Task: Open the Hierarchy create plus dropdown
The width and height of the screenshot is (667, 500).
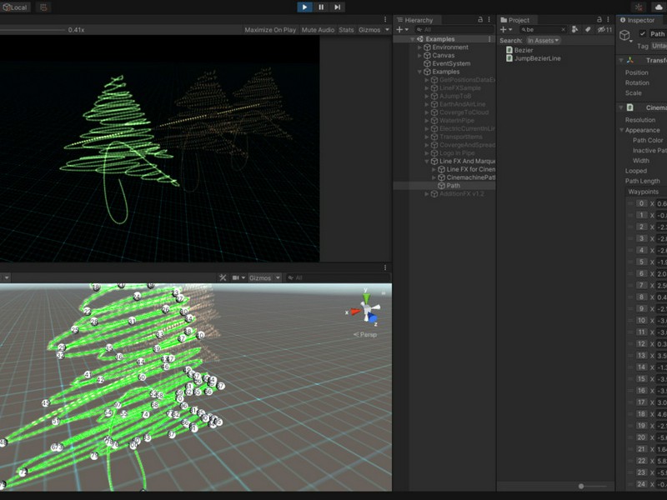Action: tap(402, 29)
